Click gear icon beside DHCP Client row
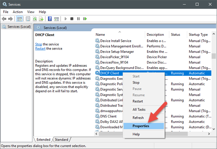217x149 pixels. click(97, 73)
